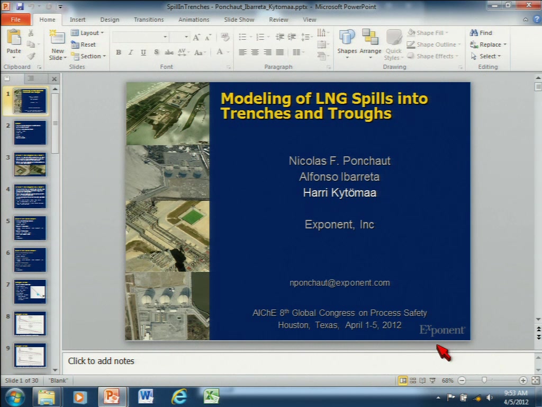Click the Find button
The height and width of the screenshot is (407, 542).
tap(481, 33)
